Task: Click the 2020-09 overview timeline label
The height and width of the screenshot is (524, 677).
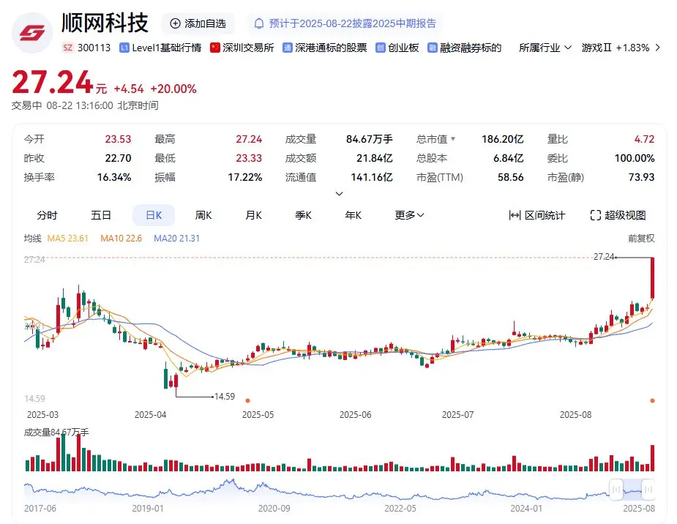Action: [x=274, y=509]
